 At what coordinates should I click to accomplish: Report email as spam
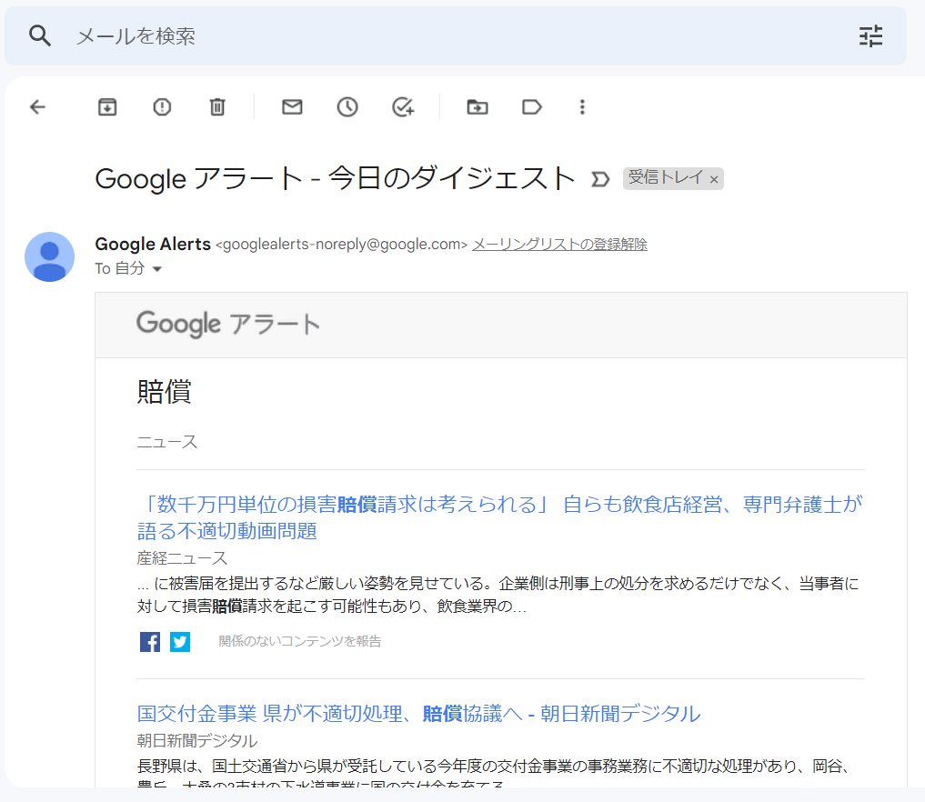(x=162, y=106)
